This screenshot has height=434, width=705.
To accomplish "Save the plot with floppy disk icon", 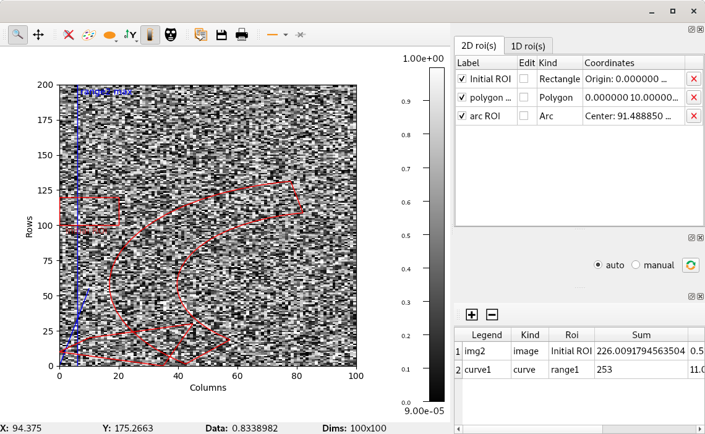I will [x=221, y=35].
